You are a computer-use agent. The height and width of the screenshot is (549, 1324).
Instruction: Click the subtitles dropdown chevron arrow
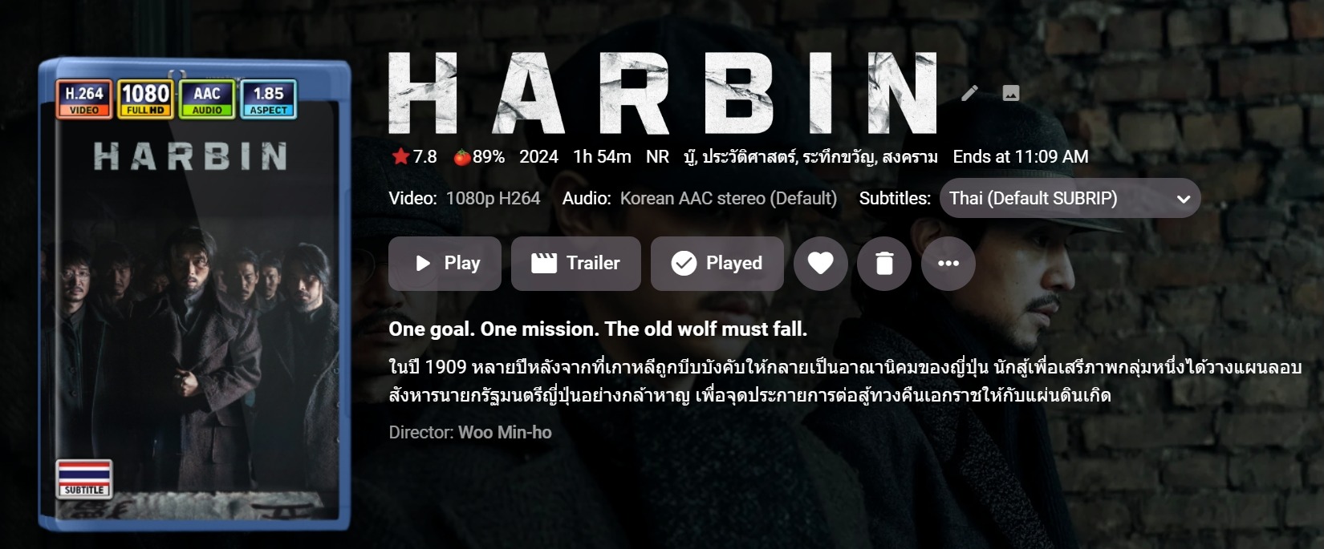1183,199
